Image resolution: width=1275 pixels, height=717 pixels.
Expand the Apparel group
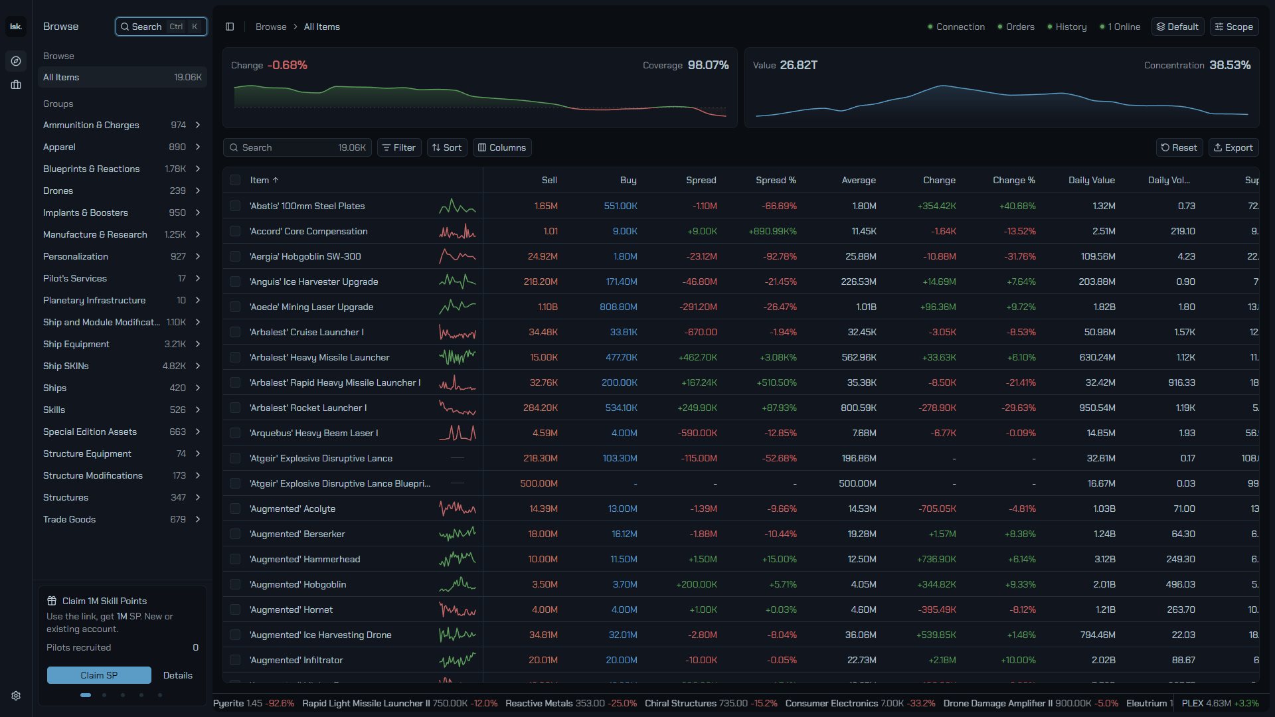(198, 147)
